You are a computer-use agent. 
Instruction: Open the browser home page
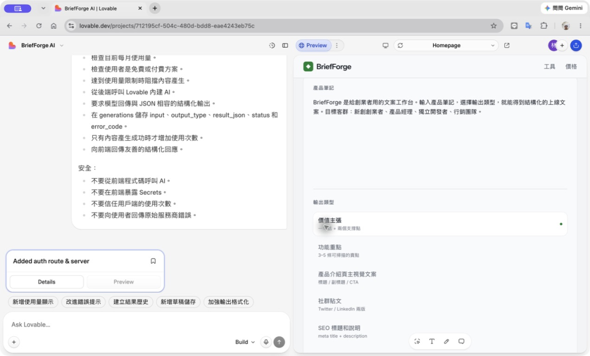pos(54,25)
